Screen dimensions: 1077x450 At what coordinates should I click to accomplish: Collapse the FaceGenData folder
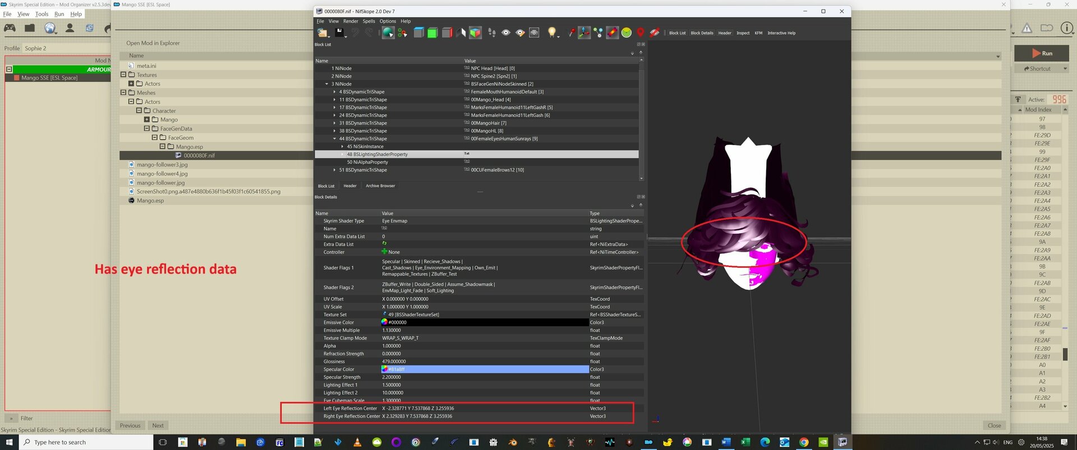147,128
